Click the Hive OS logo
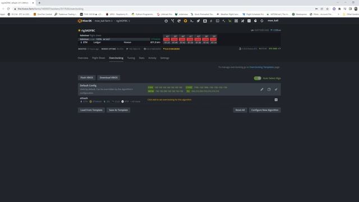The height and width of the screenshot is (202, 359). click(x=85, y=21)
